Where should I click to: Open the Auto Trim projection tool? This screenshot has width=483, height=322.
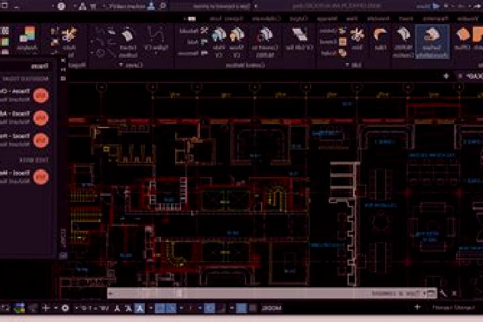(x=69, y=42)
